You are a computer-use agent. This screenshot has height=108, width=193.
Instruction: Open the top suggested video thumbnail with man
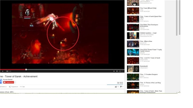(x=133, y=3)
